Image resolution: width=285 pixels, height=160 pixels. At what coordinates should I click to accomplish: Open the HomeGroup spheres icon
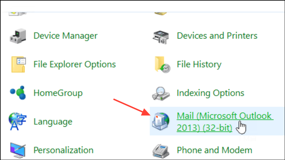18,93
